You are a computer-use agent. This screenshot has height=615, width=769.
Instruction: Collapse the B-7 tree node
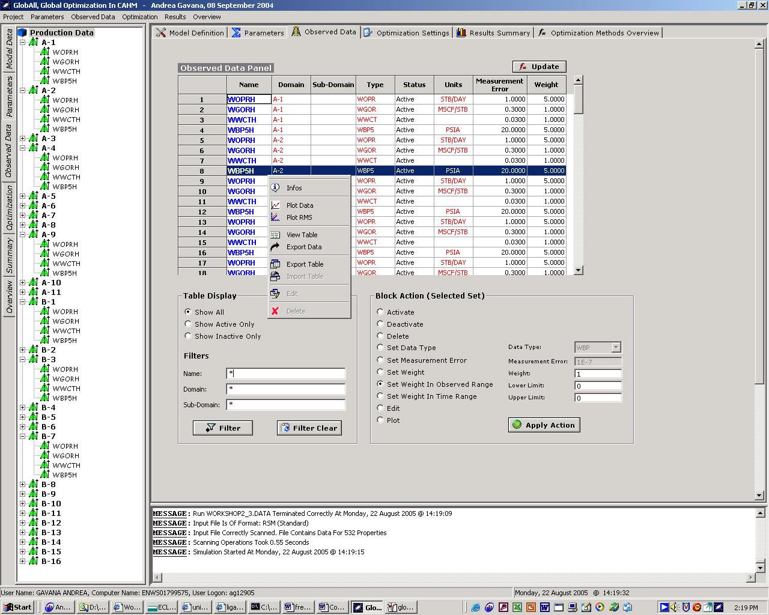pyautogui.click(x=23, y=437)
